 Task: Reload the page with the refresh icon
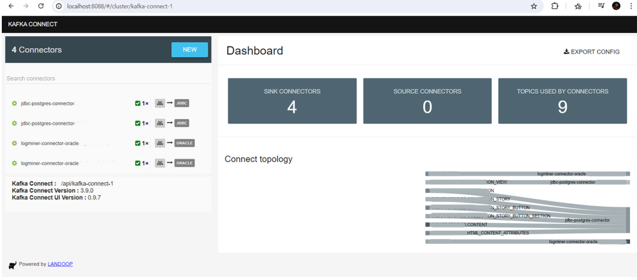41,6
